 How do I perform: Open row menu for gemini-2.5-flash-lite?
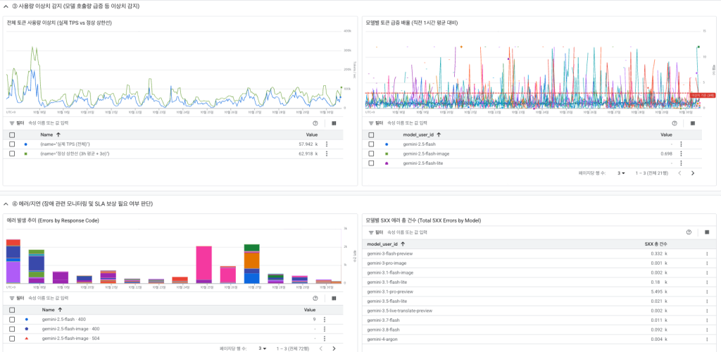(x=681, y=163)
